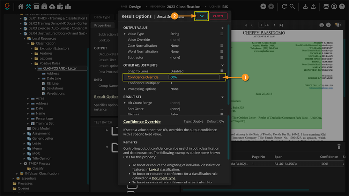Click the refresh icon in header

(x=284, y=6)
